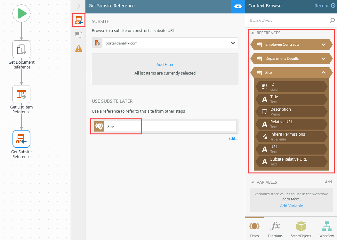Select the Get List Item Reference step

click(21, 94)
